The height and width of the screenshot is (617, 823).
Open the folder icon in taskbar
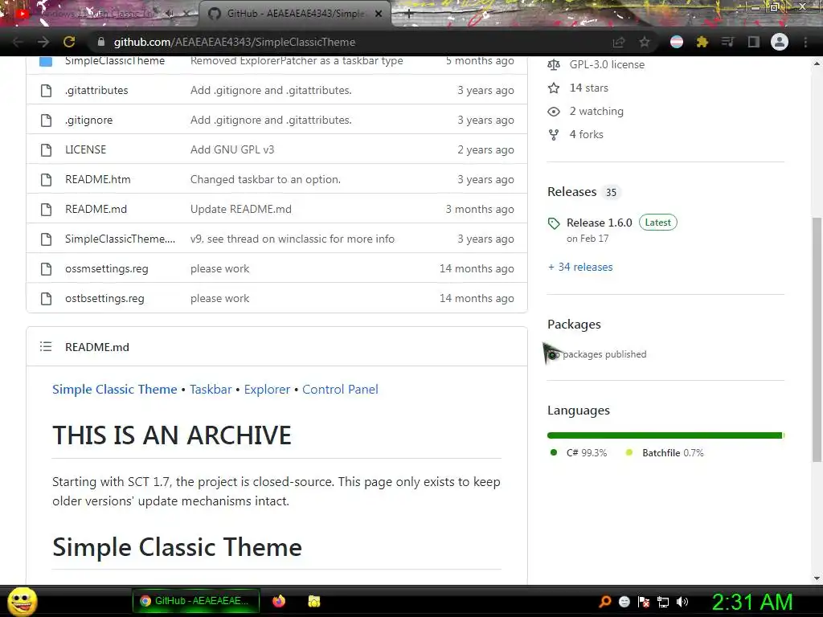click(314, 601)
